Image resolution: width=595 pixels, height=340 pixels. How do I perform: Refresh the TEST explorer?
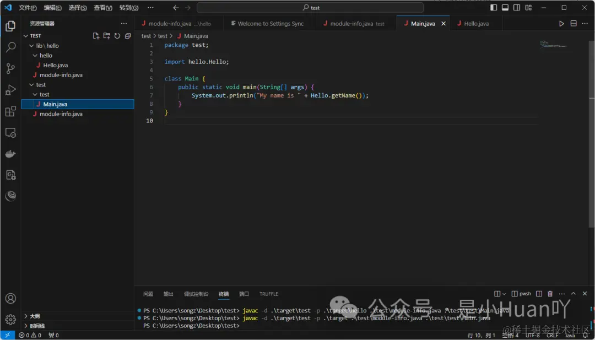click(117, 36)
